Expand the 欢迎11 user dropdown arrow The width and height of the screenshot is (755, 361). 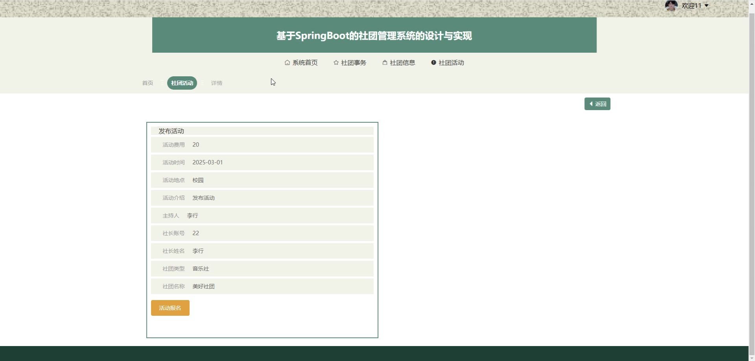tap(707, 6)
